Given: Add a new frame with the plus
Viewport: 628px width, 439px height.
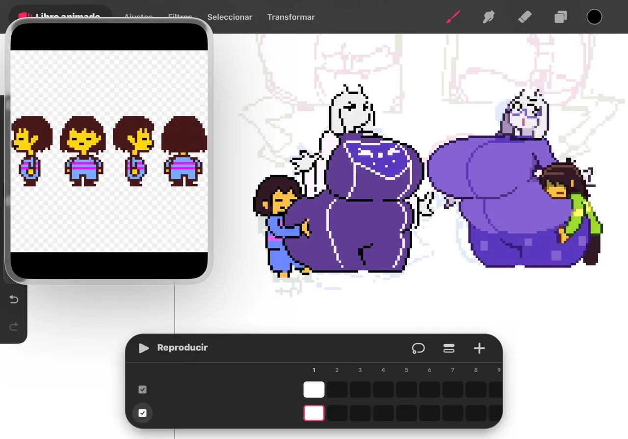Looking at the screenshot, I should tap(479, 348).
